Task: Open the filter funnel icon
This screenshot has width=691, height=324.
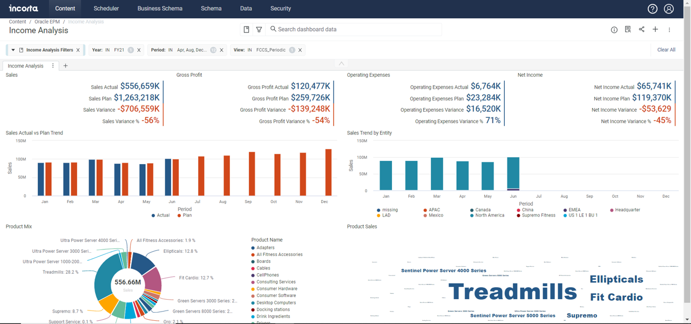Action: pos(259,29)
